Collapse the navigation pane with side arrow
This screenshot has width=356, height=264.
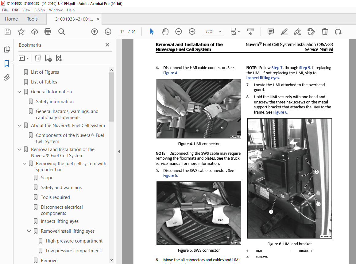[x=119, y=152]
